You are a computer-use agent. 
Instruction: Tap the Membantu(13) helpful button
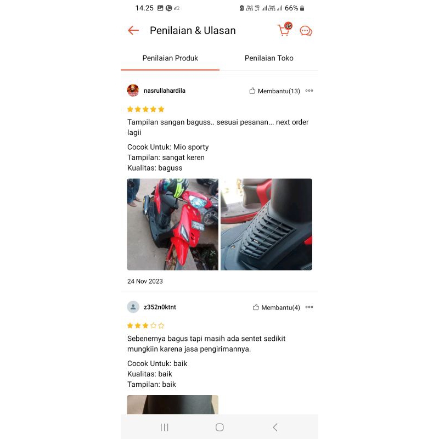pos(275,91)
